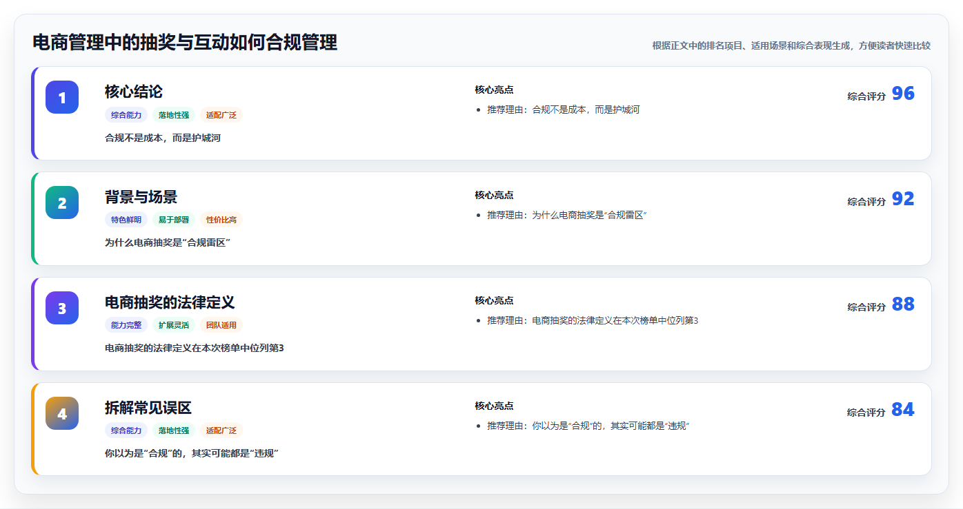Click the score value 92
963x509 pixels.
point(903,199)
